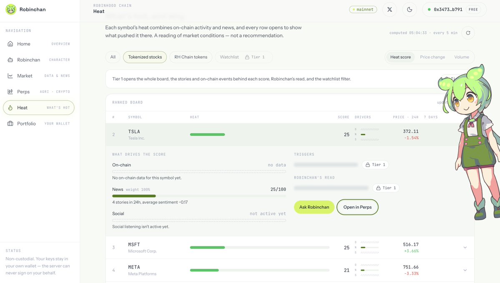The image size is (500, 283).
Task: Click the MSFT heat bar
Action: pyautogui.click(x=259, y=248)
